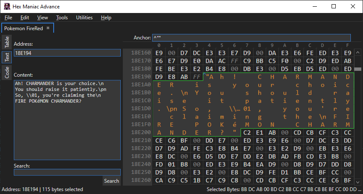Select byte BE in row 18E180
This screenshot has height=194, width=363.
171,69
